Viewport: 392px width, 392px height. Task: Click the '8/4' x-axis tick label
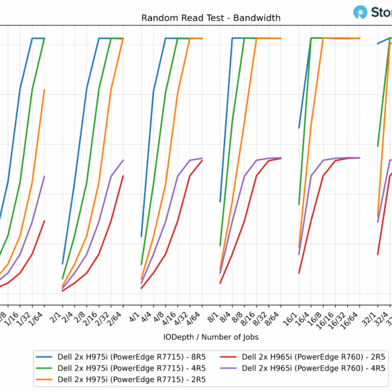[x=226, y=317]
